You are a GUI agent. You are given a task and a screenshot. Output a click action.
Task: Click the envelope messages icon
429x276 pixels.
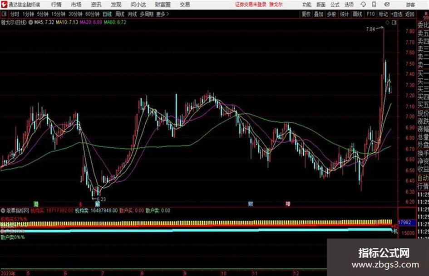(x=387, y=5)
